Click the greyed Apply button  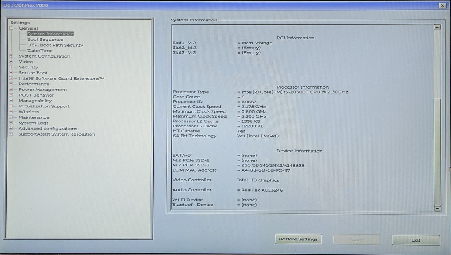pyautogui.click(x=357, y=240)
